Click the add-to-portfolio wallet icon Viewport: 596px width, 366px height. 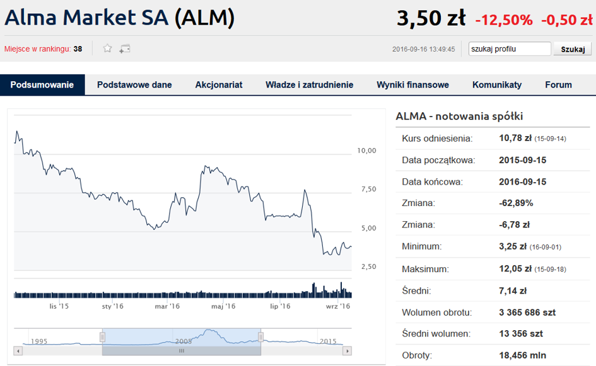coord(125,49)
